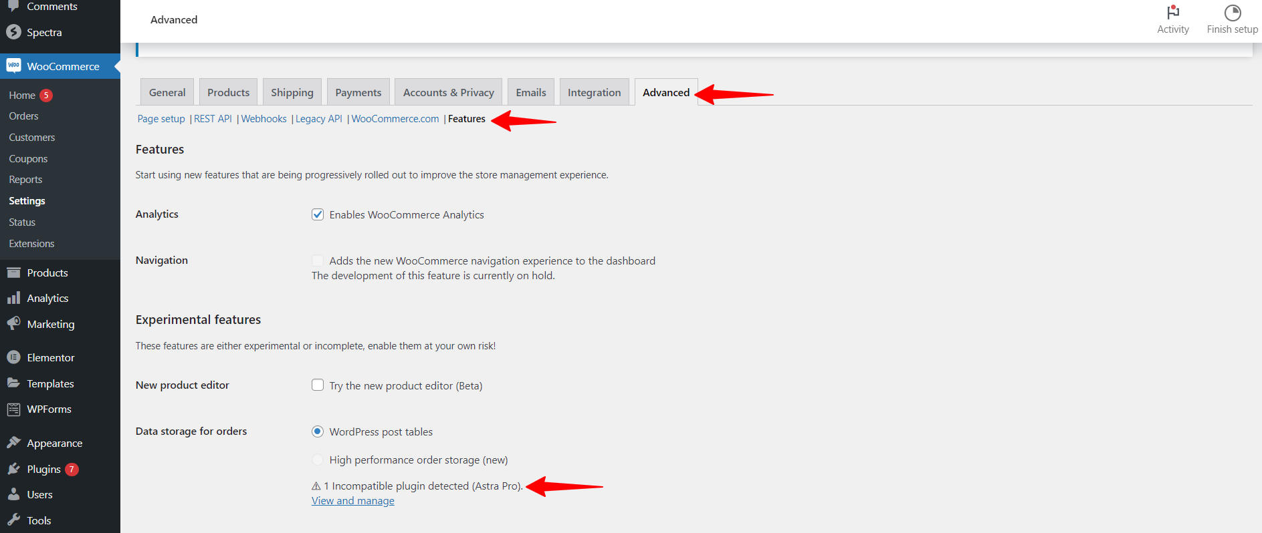Click the Data storage for orders label
Image resolution: width=1262 pixels, height=533 pixels.
click(191, 431)
